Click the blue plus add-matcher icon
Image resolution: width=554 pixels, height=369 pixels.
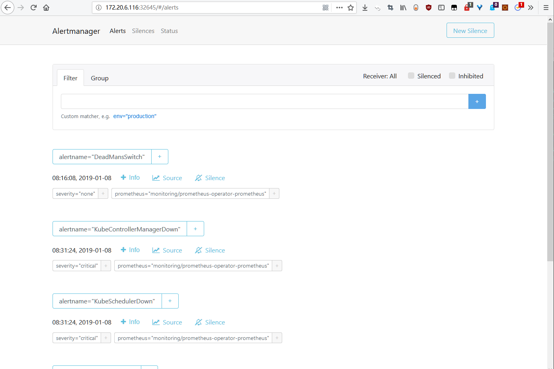click(x=477, y=101)
